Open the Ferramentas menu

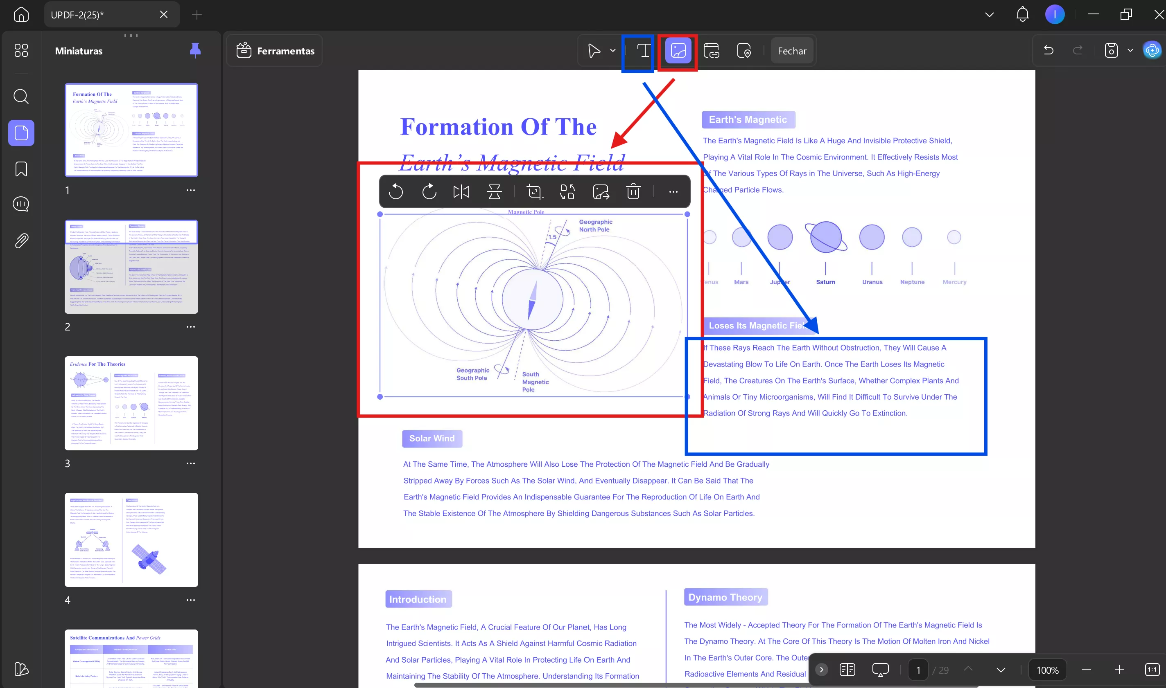275,51
